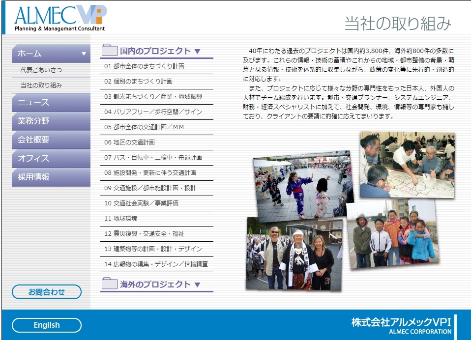Open 02 個別のまちづくり計画
Image resolution: width=471 pixels, height=340 pixels.
(157, 82)
